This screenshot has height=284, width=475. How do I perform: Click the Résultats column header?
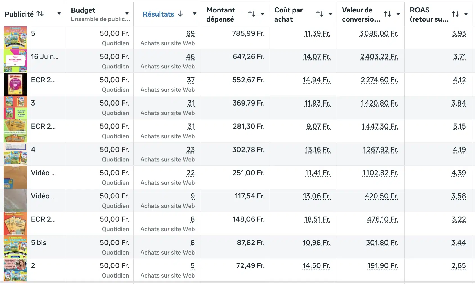(x=159, y=14)
